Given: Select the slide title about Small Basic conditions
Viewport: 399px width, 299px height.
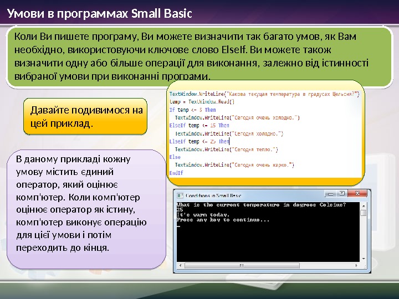Looking at the screenshot, I should 100,13.
